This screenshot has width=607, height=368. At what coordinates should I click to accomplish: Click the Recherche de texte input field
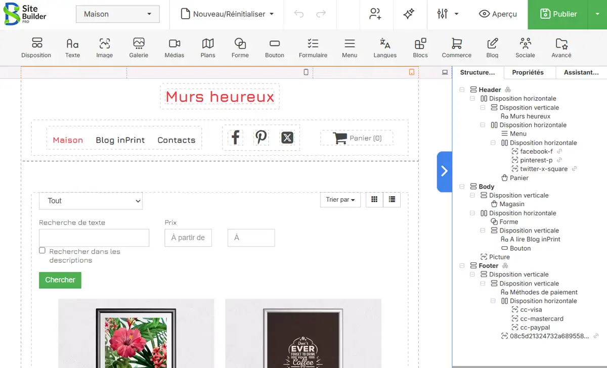click(x=94, y=238)
